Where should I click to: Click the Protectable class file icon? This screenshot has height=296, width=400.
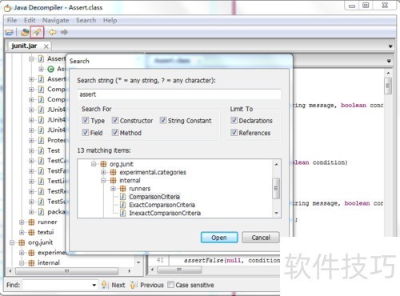point(41,140)
